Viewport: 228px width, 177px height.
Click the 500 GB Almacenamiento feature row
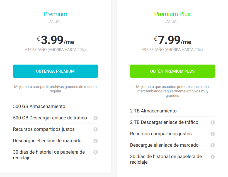[55, 106]
